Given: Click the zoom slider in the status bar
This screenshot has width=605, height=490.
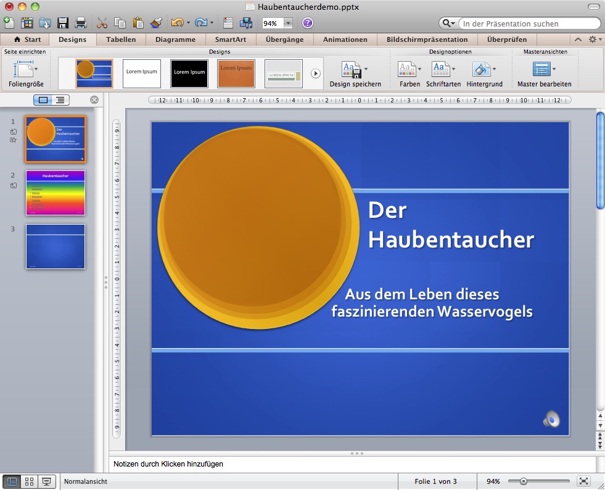Looking at the screenshot, I should click(524, 481).
